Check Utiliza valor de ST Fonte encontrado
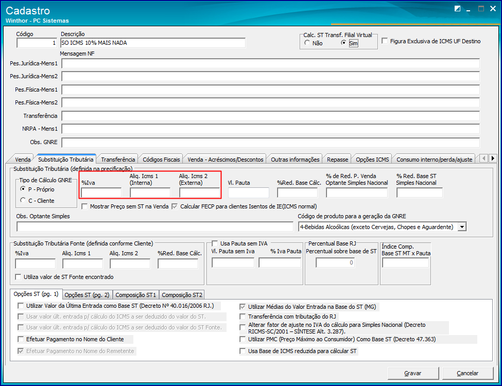 [x=18, y=277]
